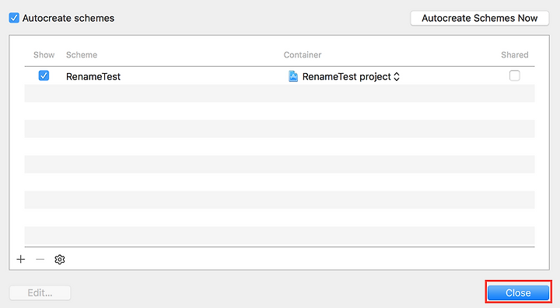Click the Edit... button
This screenshot has width=560, height=308.
[40, 293]
